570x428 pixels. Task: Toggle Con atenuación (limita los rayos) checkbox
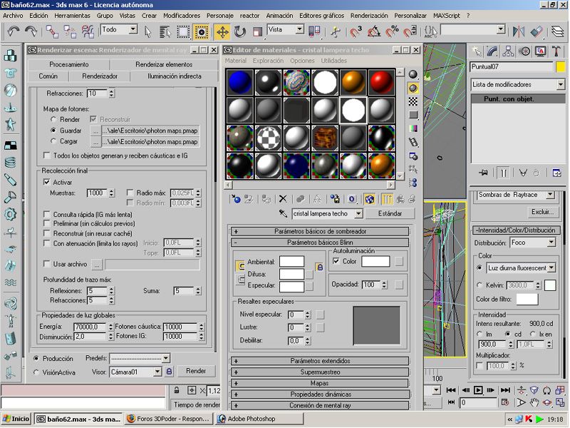46,243
